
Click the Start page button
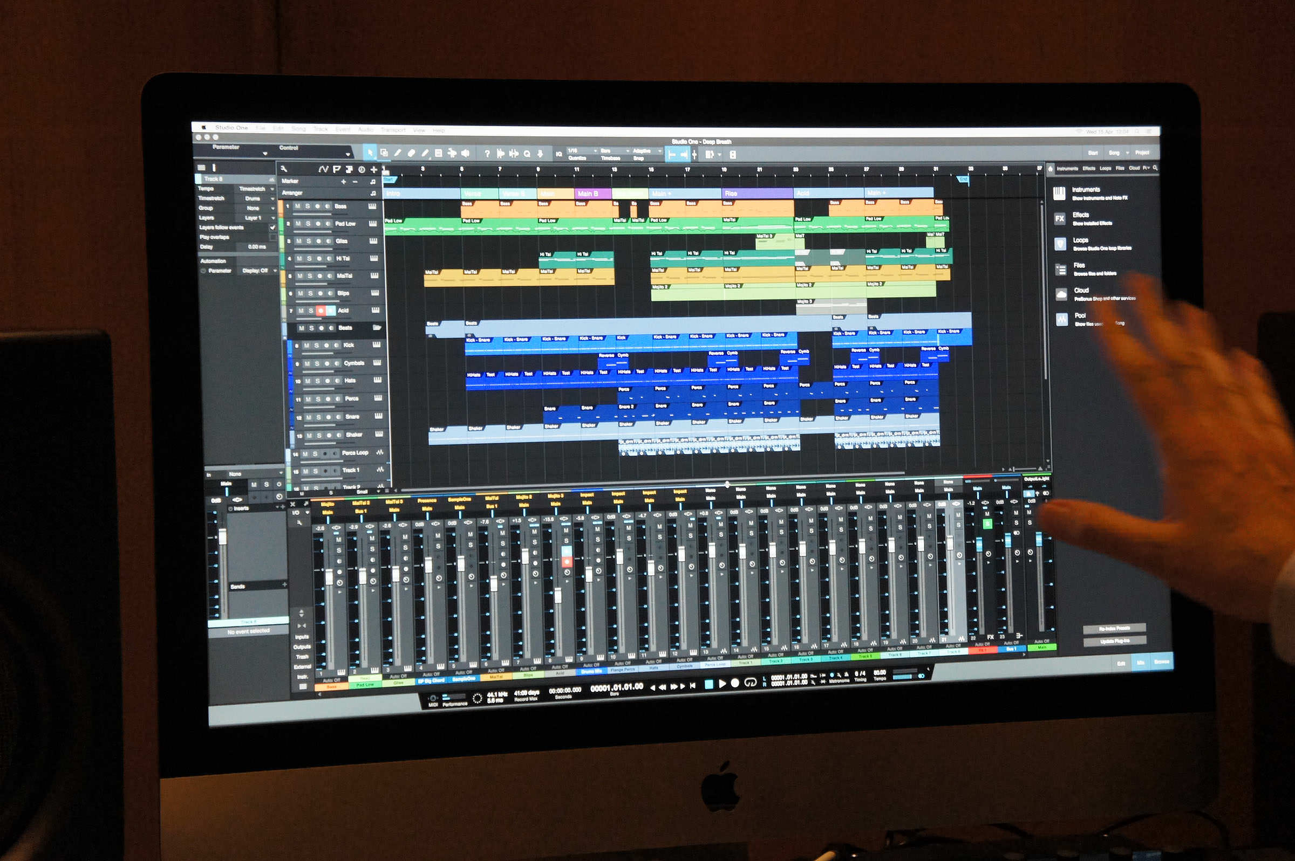coord(1093,153)
